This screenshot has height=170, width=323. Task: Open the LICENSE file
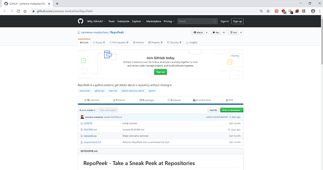(x=88, y=124)
